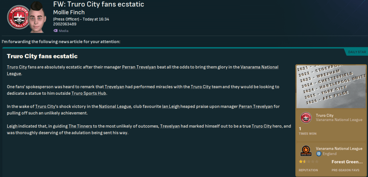Screen dimensions: 368x177
Task: Click the purple Media tag icon
Action: 55,31
